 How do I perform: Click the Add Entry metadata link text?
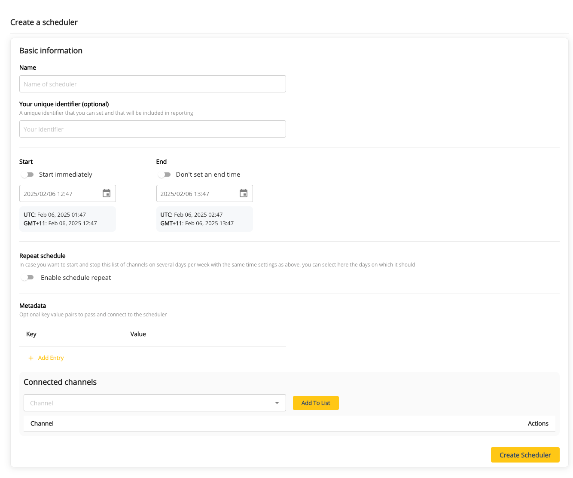(51, 358)
